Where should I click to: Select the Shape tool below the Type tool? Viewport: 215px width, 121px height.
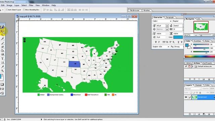pos(2,63)
